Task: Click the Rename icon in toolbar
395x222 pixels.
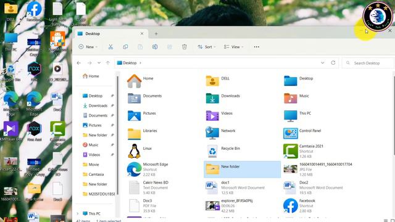Action: [x=155, y=47]
